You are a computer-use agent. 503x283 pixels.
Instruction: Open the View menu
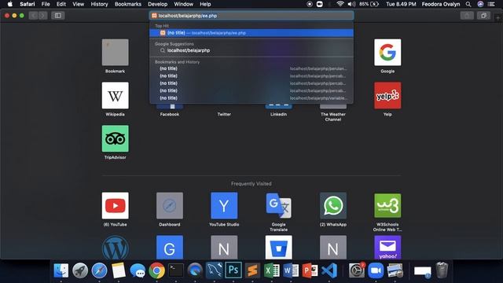[78, 4]
